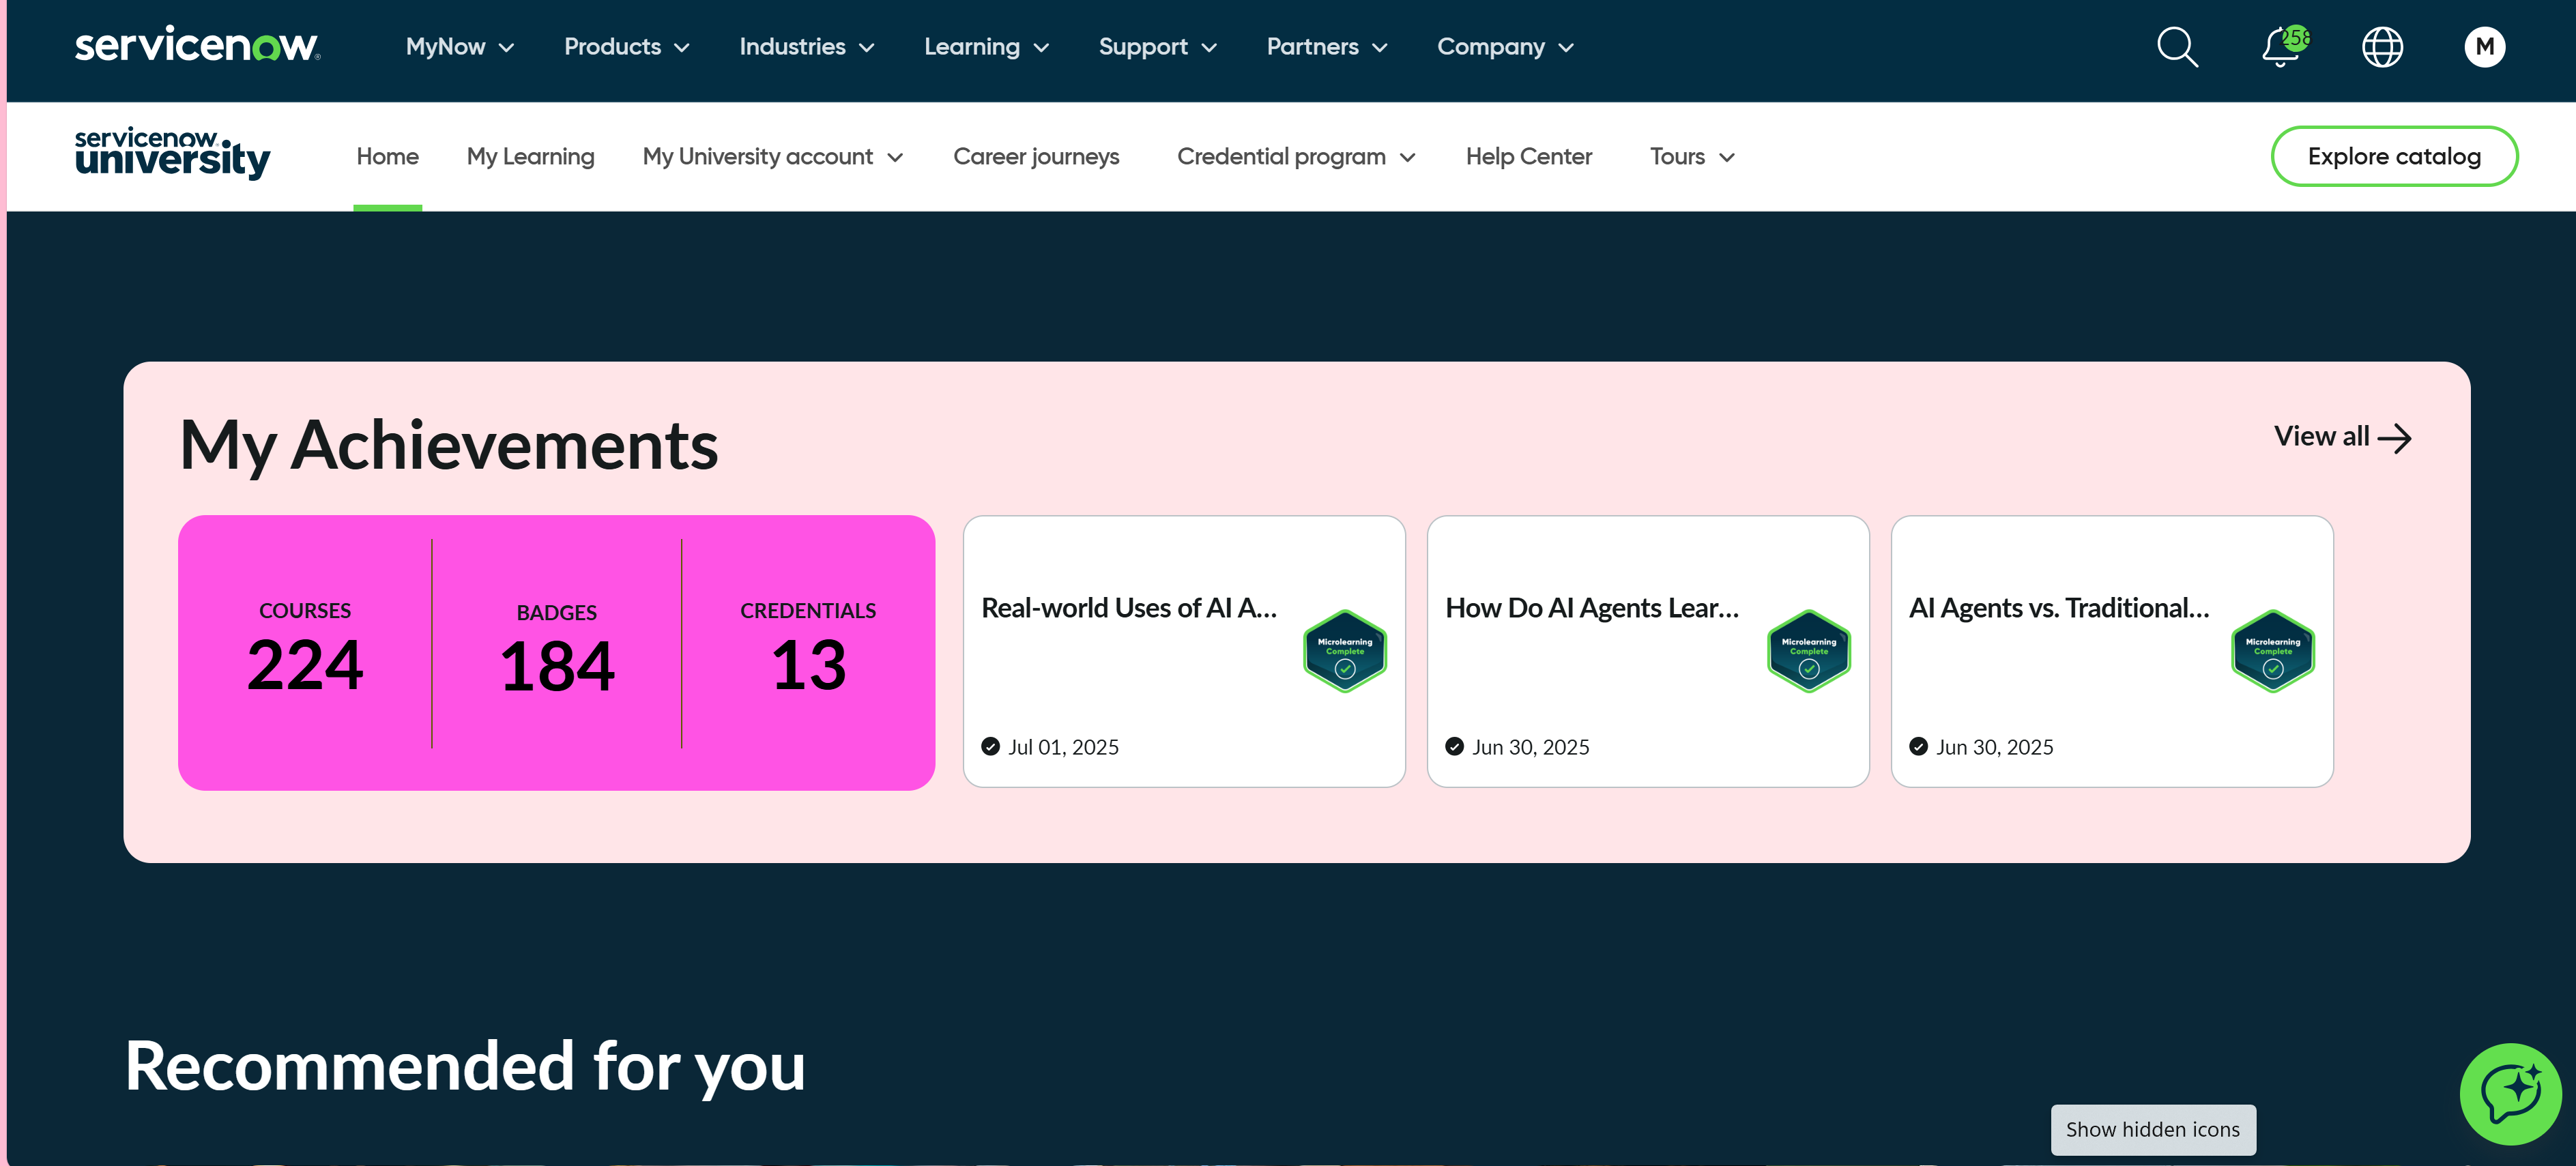Open the search magnifier icon

[2176, 47]
